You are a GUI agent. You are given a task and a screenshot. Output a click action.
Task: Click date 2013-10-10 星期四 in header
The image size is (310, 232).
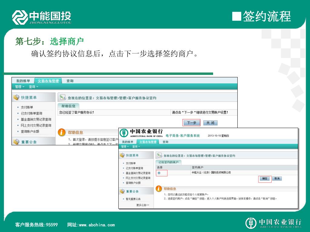click(218, 136)
